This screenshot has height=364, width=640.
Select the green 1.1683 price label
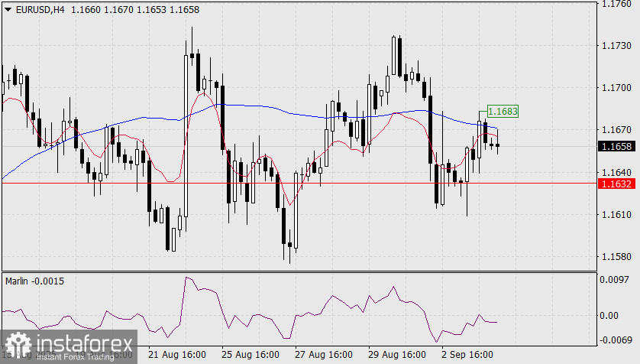point(503,111)
